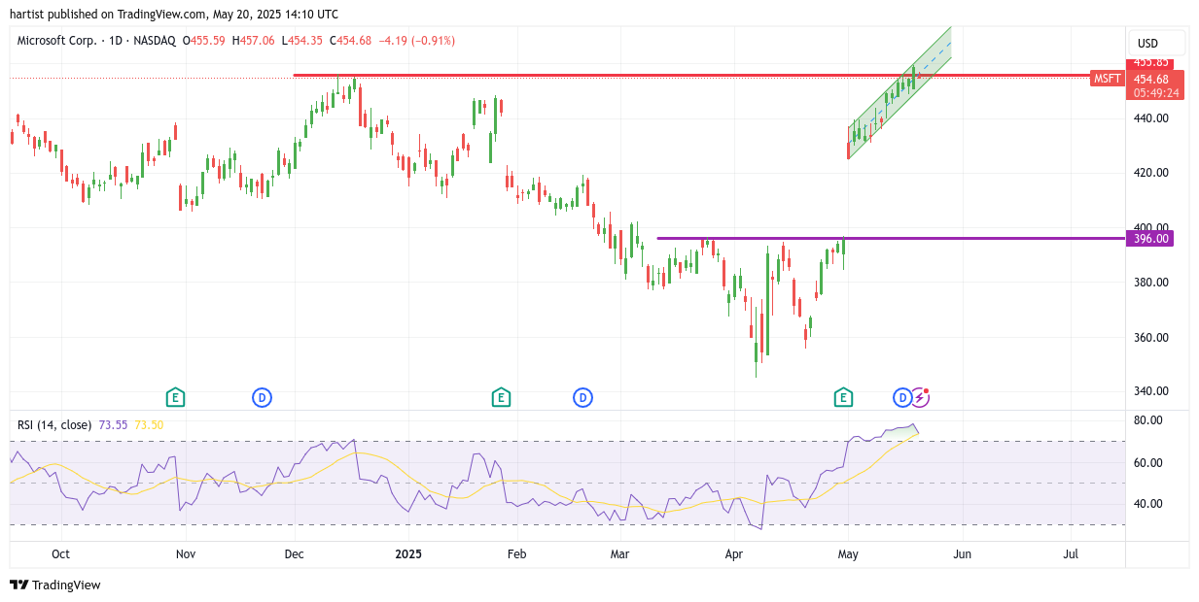The image size is (1199, 602).
Task: Click the red lightning event marker
Action: tap(920, 397)
